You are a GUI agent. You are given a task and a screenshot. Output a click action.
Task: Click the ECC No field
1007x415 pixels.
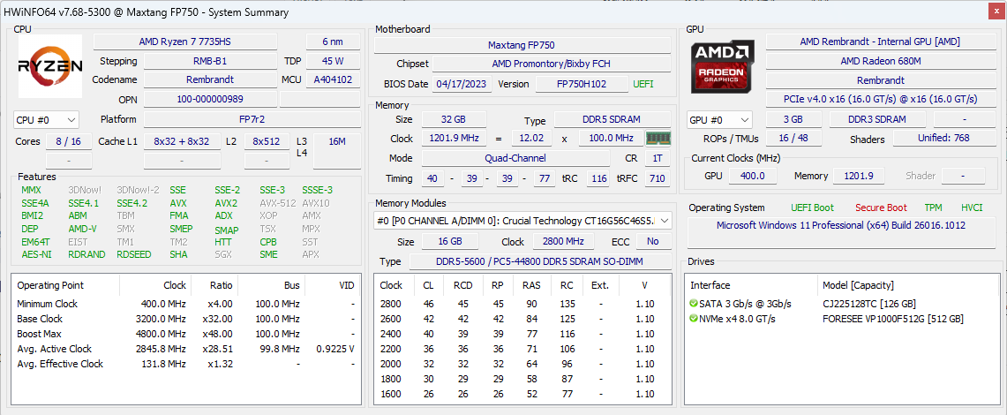point(653,241)
